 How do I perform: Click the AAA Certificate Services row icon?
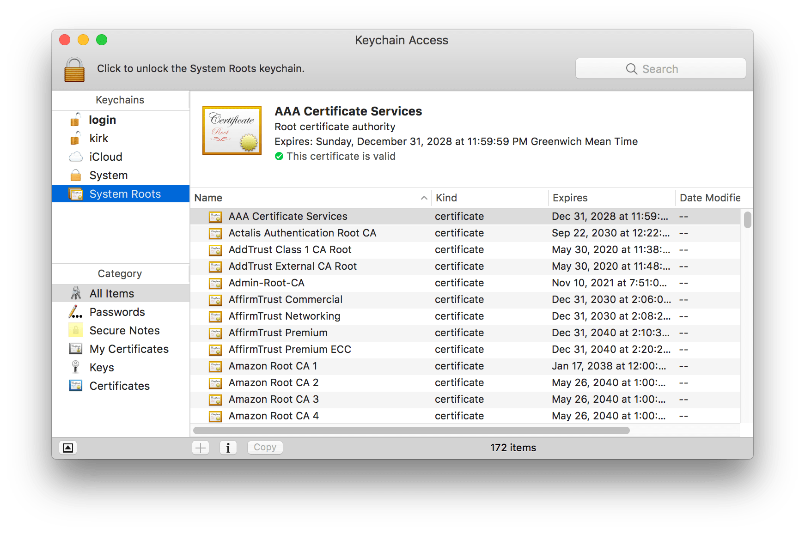coord(215,217)
